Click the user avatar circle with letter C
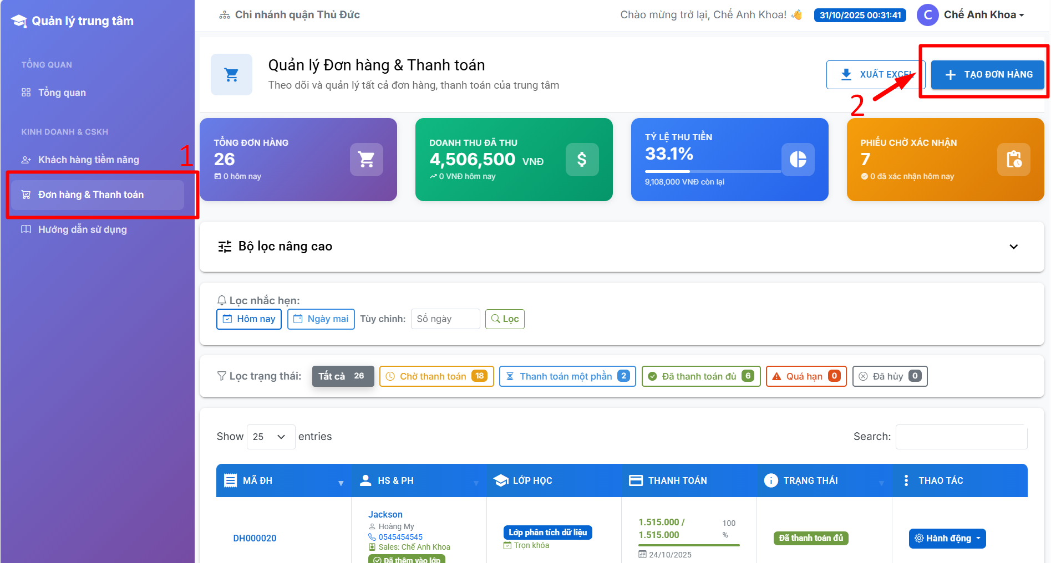The height and width of the screenshot is (563, 1051). point(927,15)
